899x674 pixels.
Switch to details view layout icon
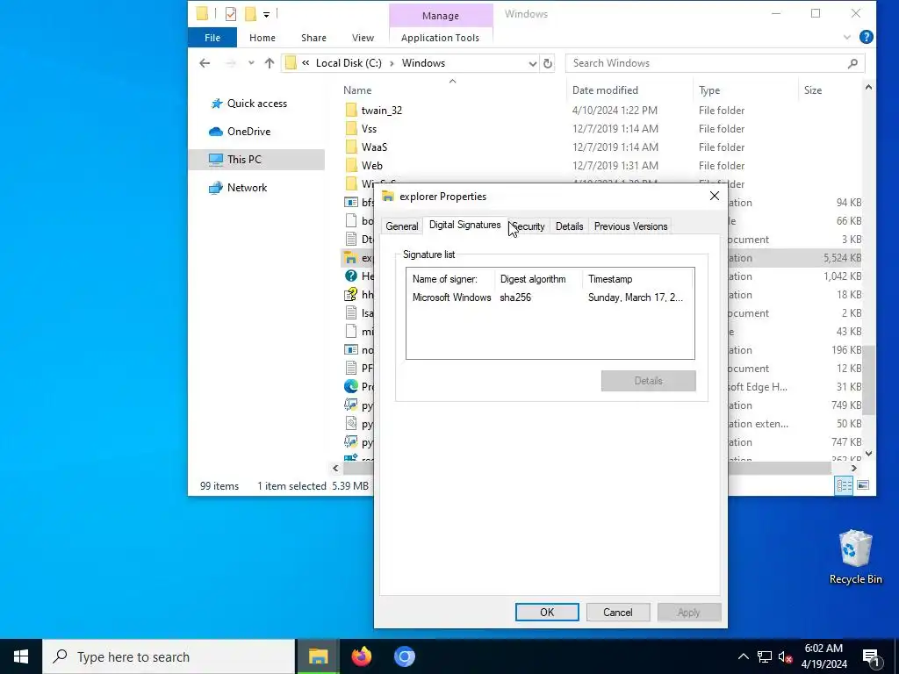[x=844, y=485]
